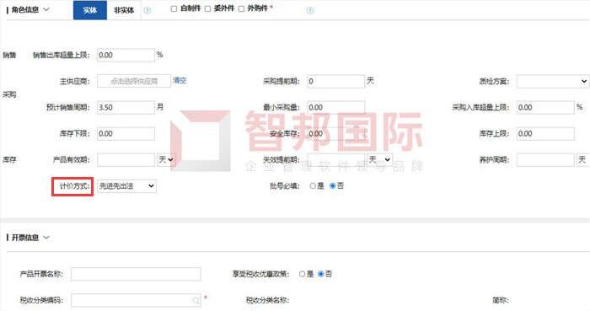The width and height of the screenshot is (590, 311).
Task: Check the 自制件 checkbox
Action: (x=174, y=8)
